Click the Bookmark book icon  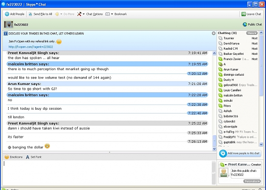(108, 14)
